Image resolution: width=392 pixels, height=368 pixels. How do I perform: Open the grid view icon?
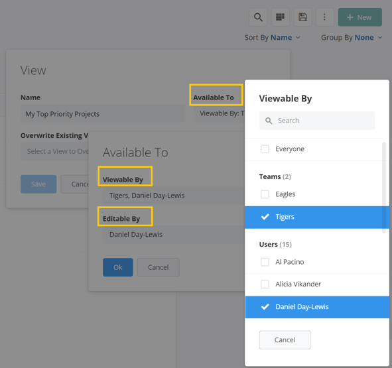281,17
